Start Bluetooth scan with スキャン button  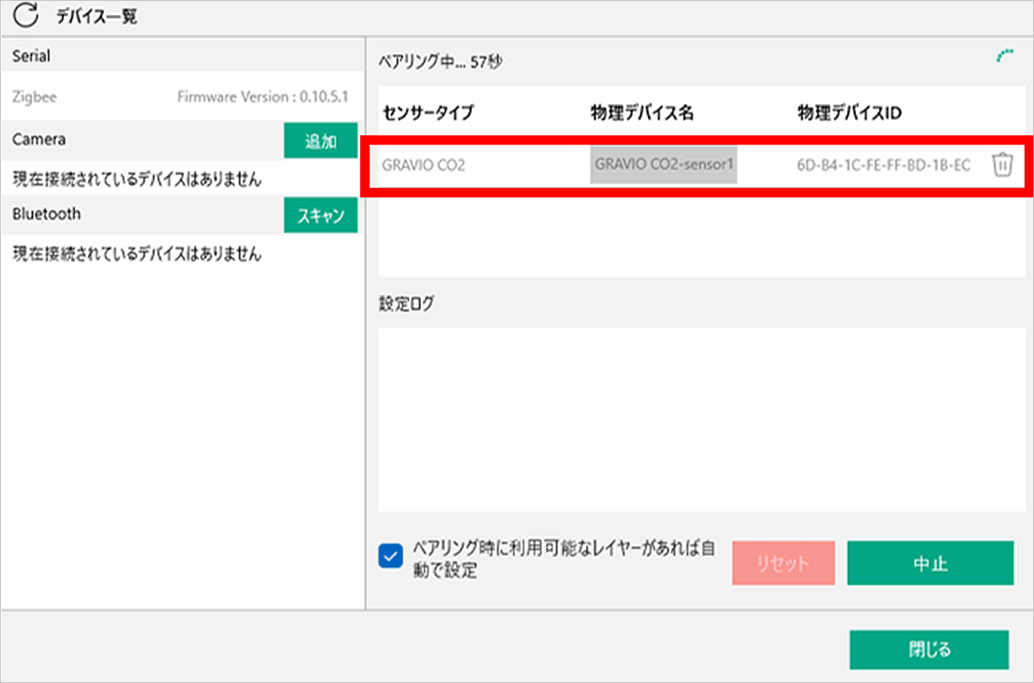click(x=321, y=215)
